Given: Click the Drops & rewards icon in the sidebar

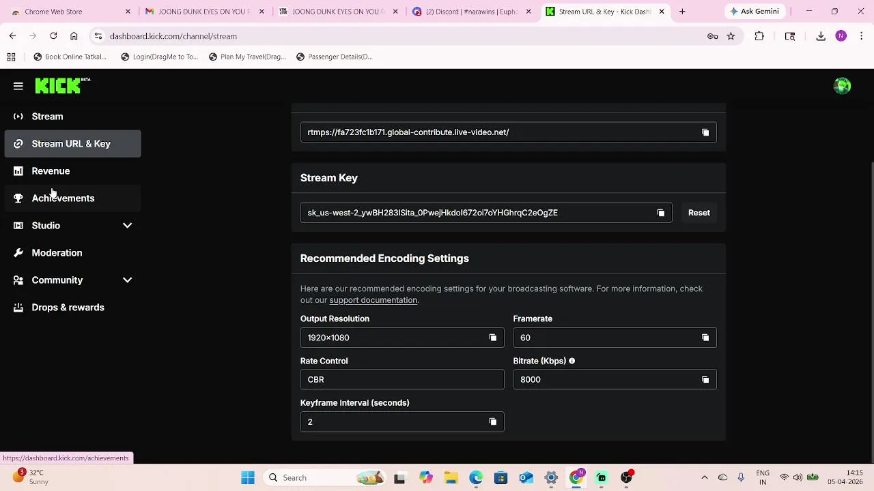Looking at the screenshot, I should (x=18, y=308).
